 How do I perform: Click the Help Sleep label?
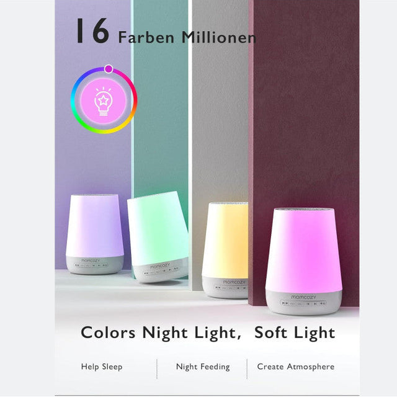point(102,367)
